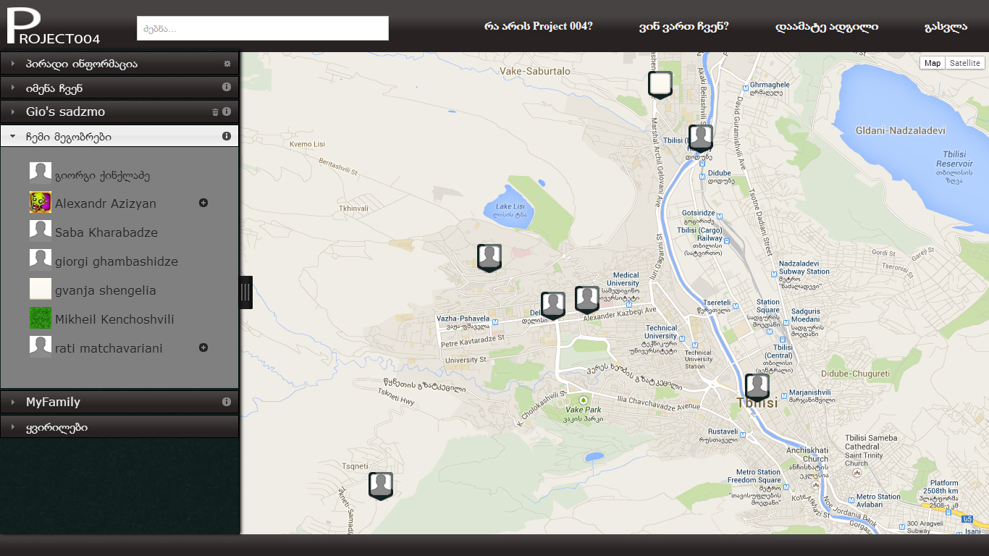Click plus icon next to rati matchavariani
The image size is (989, 556).
tap(203, 347)
